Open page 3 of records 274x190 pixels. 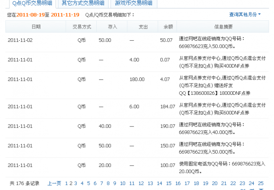click(x=76, y=183)
